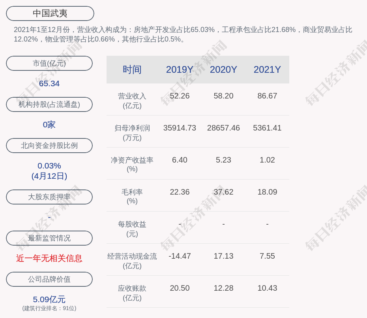
Task: Select ROE value 5.23
Action: (x=223, y=160)
